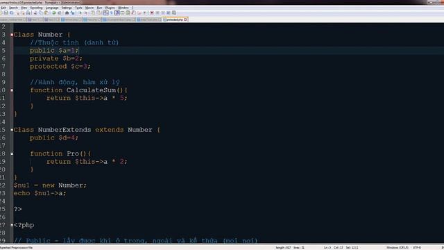Collapse the Class Number fold marker
This screenshot has height=250, width=444.
tap(12, 35)
